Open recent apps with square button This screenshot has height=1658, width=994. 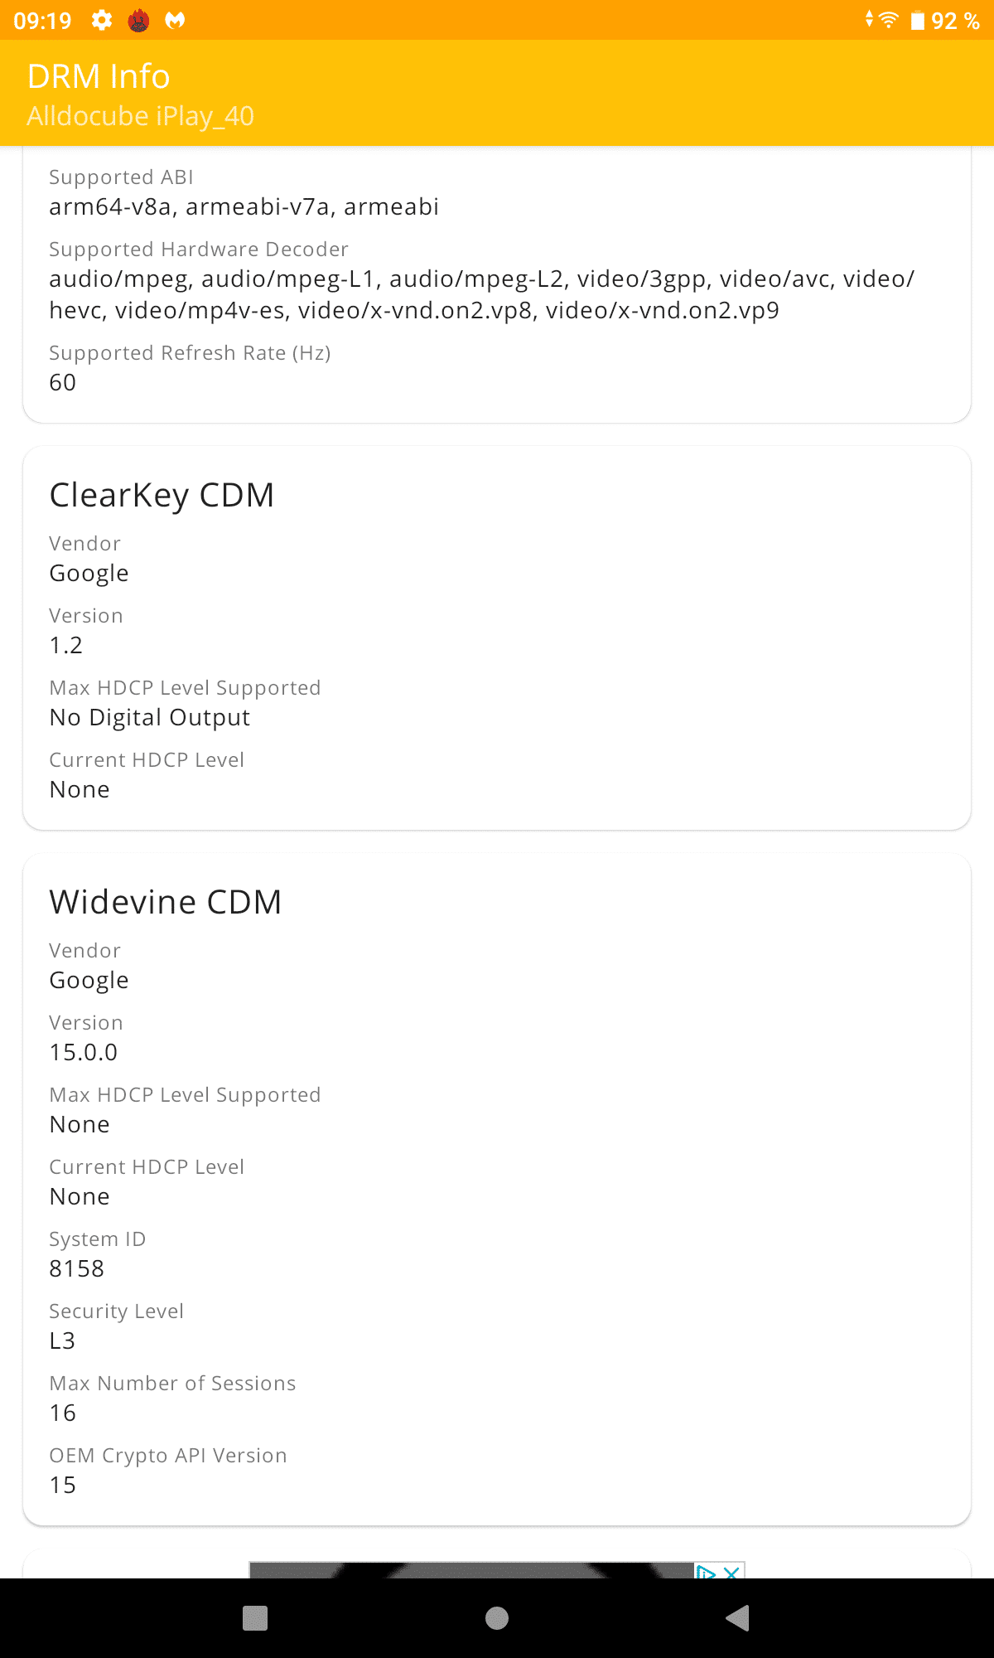click(x=255, y=1618)
